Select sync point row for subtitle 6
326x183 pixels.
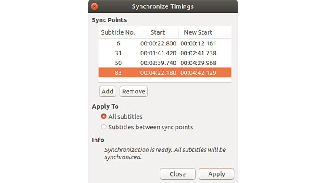coord(118,43)
